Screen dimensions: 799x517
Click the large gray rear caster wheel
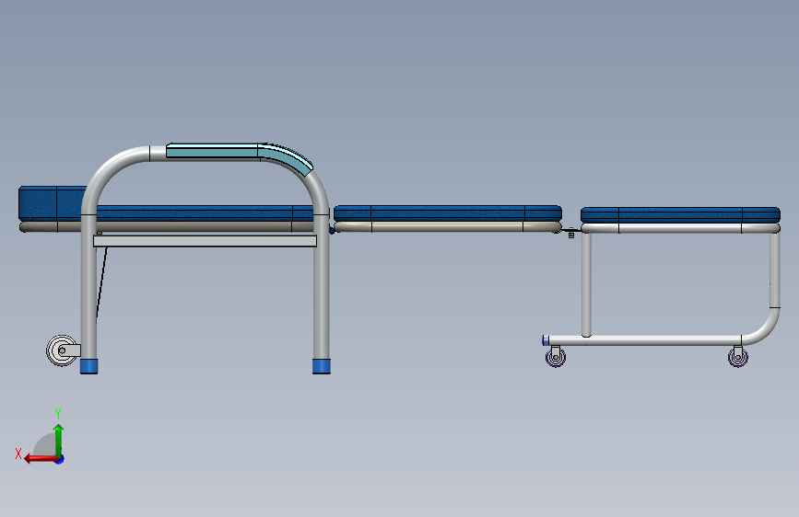[x=61, y=350]
